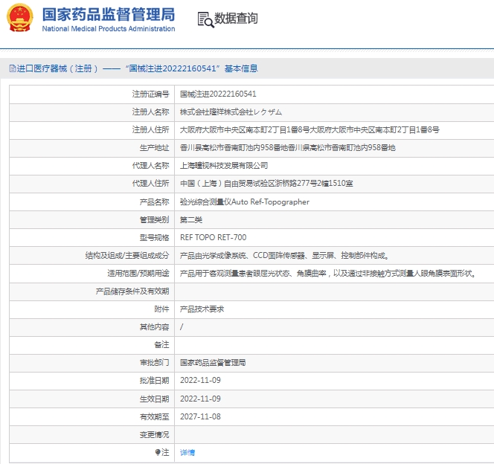Image resolution: width=494 pixels, height=464 pixels.
Task: Click expiry date 2027-11-08
Action: (200, 416)
